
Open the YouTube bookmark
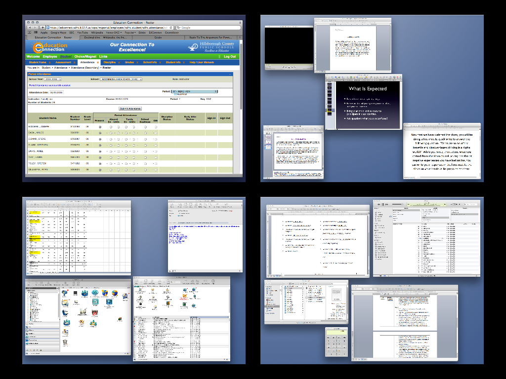pyautogui.click(x=83, y=33)
